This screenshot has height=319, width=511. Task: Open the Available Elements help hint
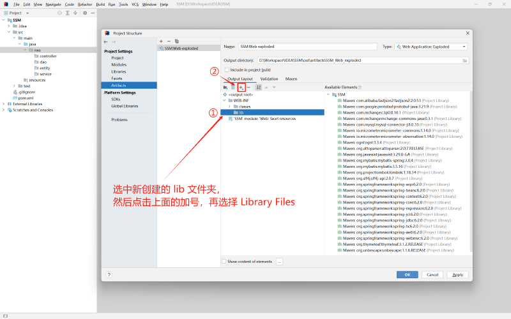(x=360, y=87)
